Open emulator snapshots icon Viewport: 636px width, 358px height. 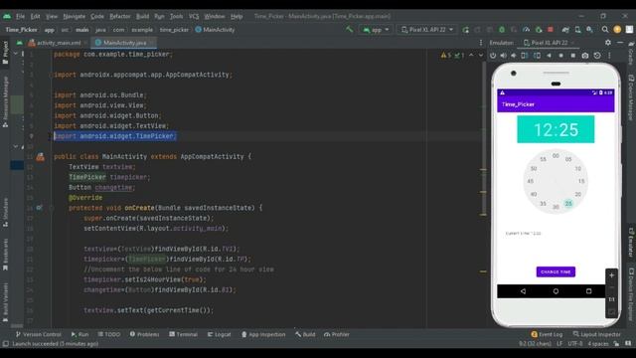click(597, 56)
